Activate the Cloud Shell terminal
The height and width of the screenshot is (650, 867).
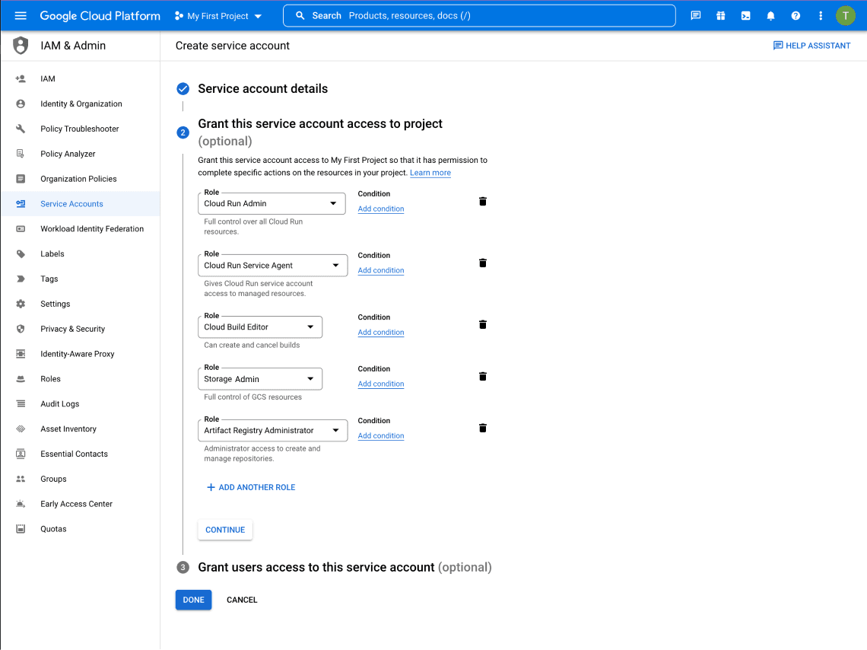(x=745, y=15)
